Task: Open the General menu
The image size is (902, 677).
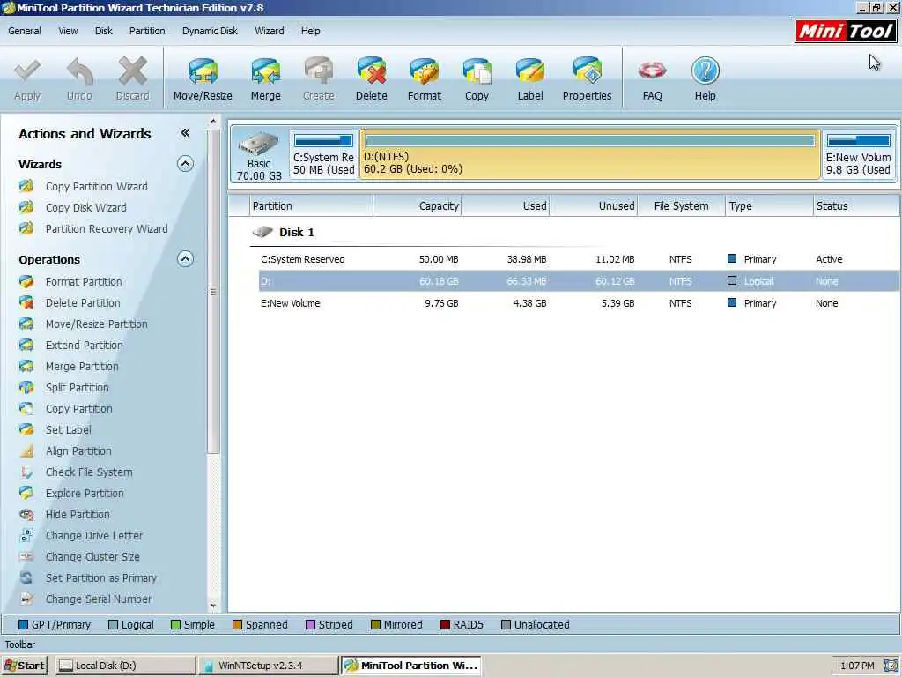Action: point(24,31)
